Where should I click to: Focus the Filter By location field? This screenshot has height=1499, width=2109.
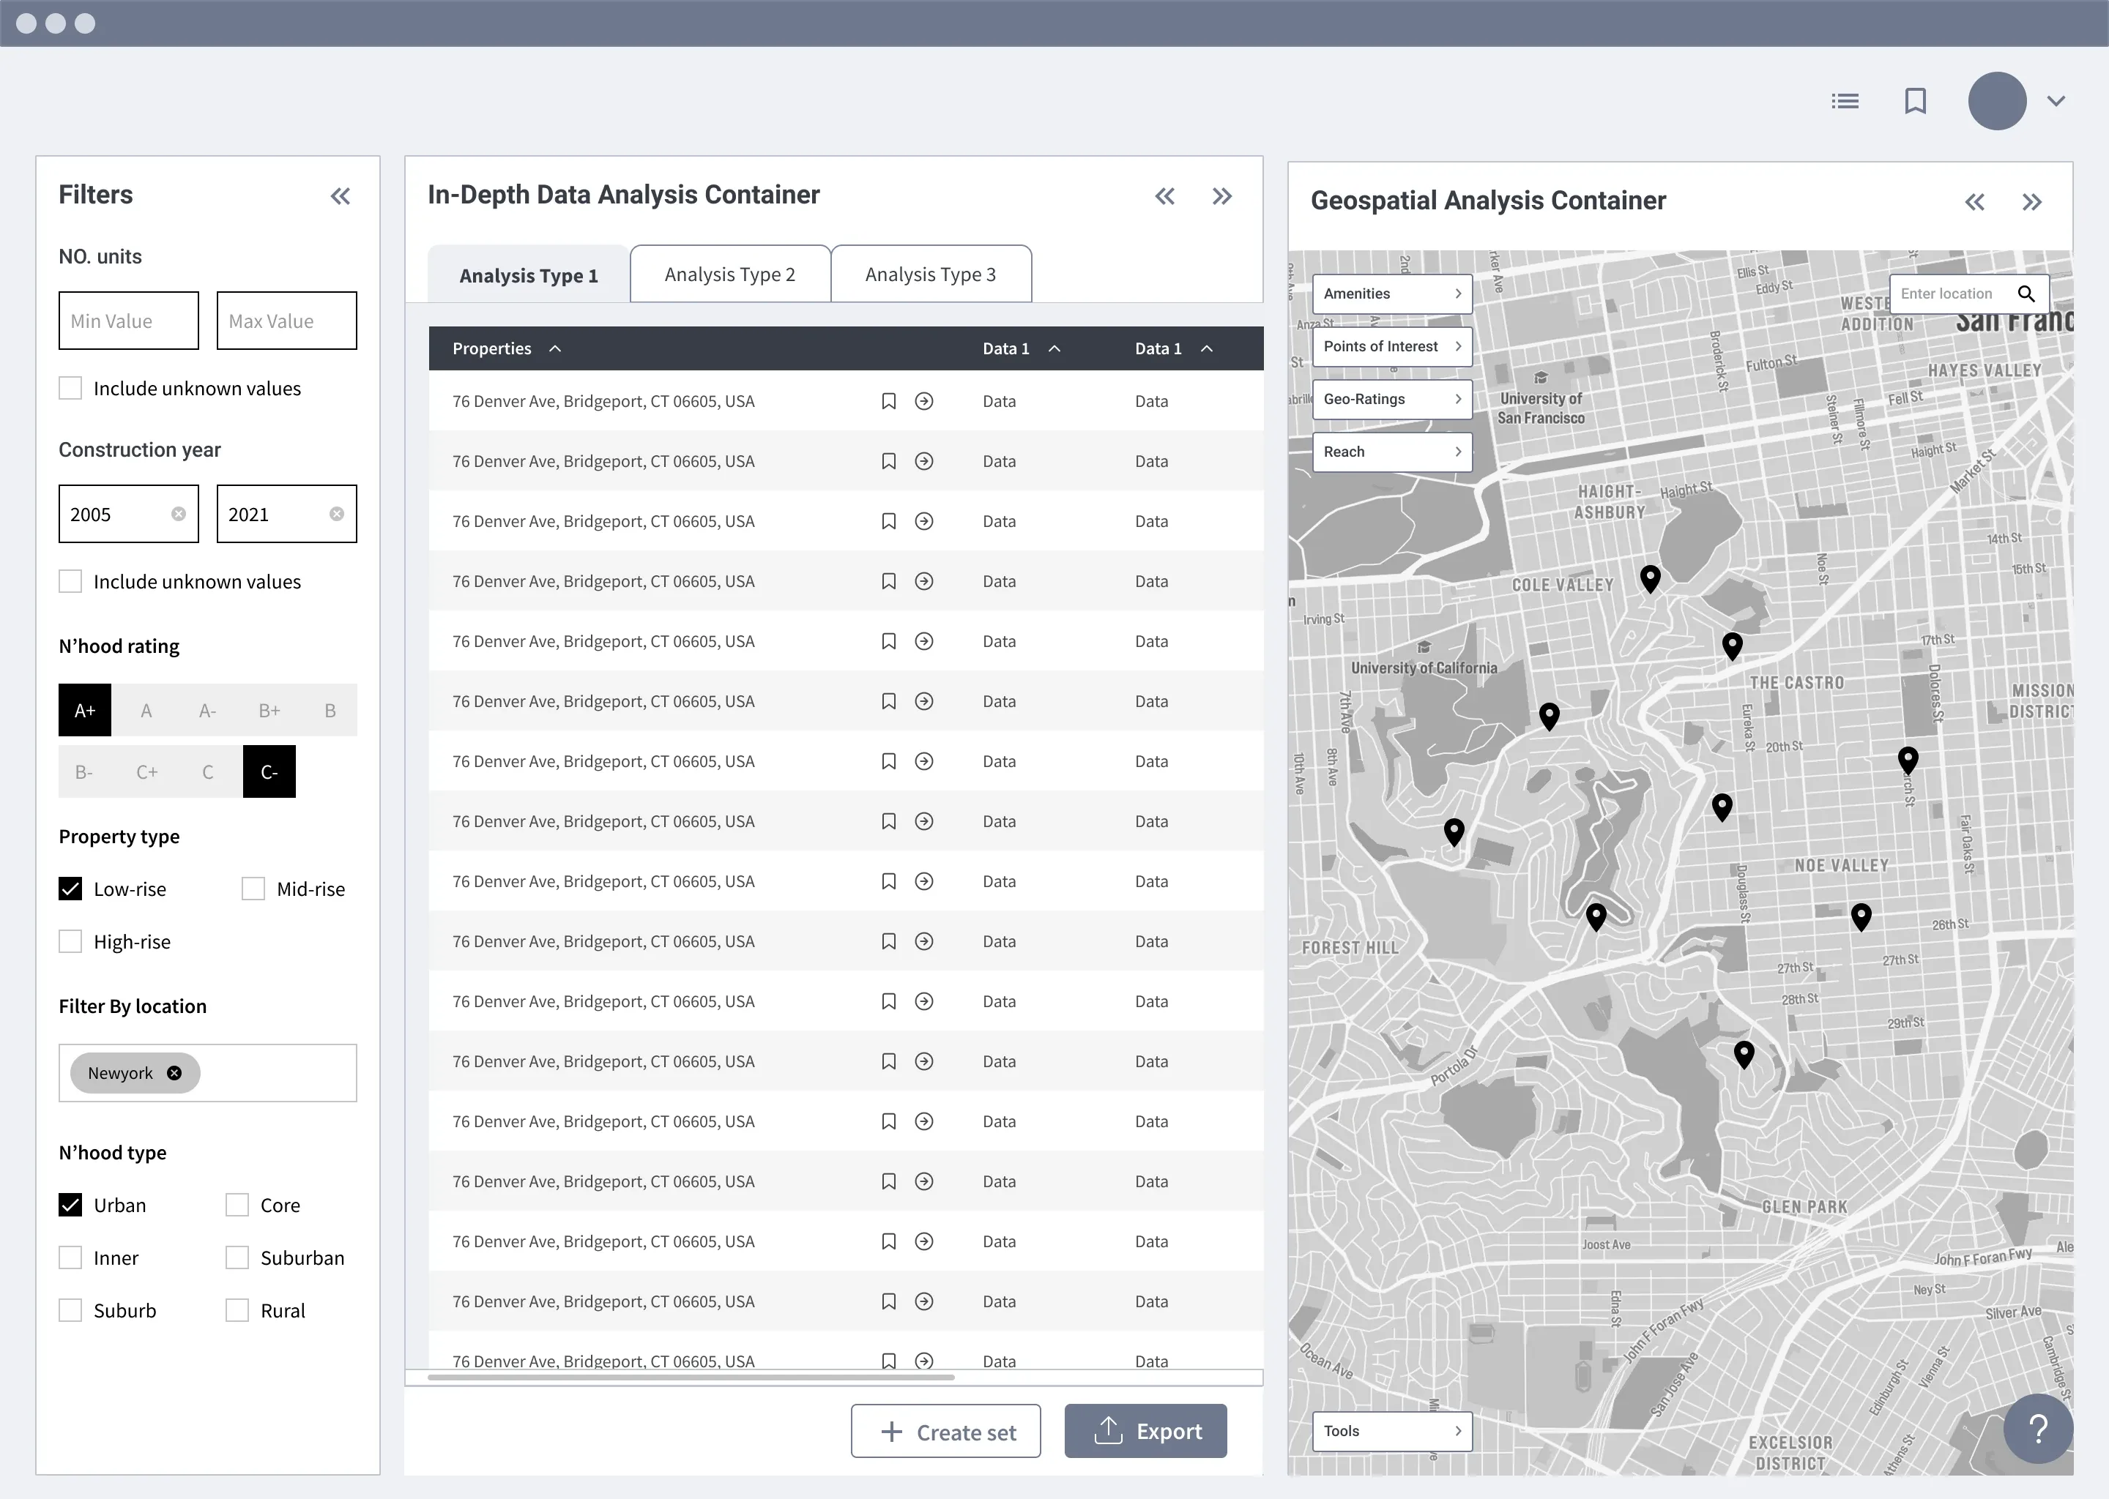(x=208, y=1072)
